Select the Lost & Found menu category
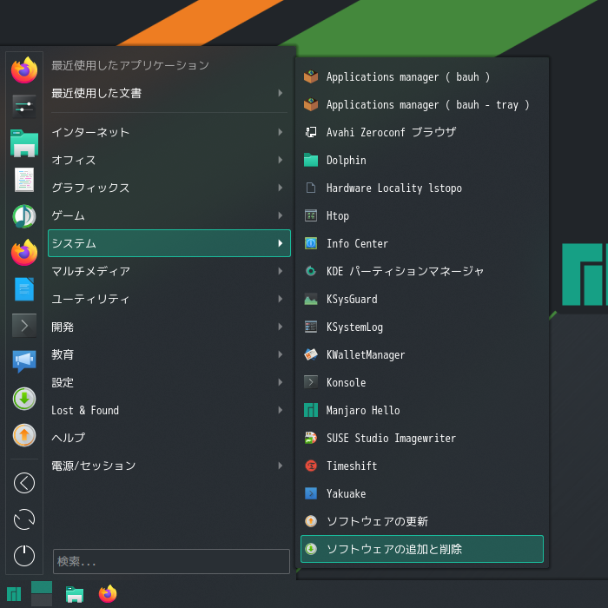This screenshot has height=608, width=608. click(x=169, y=410)
